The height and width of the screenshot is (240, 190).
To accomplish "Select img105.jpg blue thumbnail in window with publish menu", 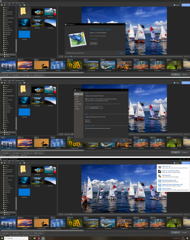I will (x=25, y=192).
